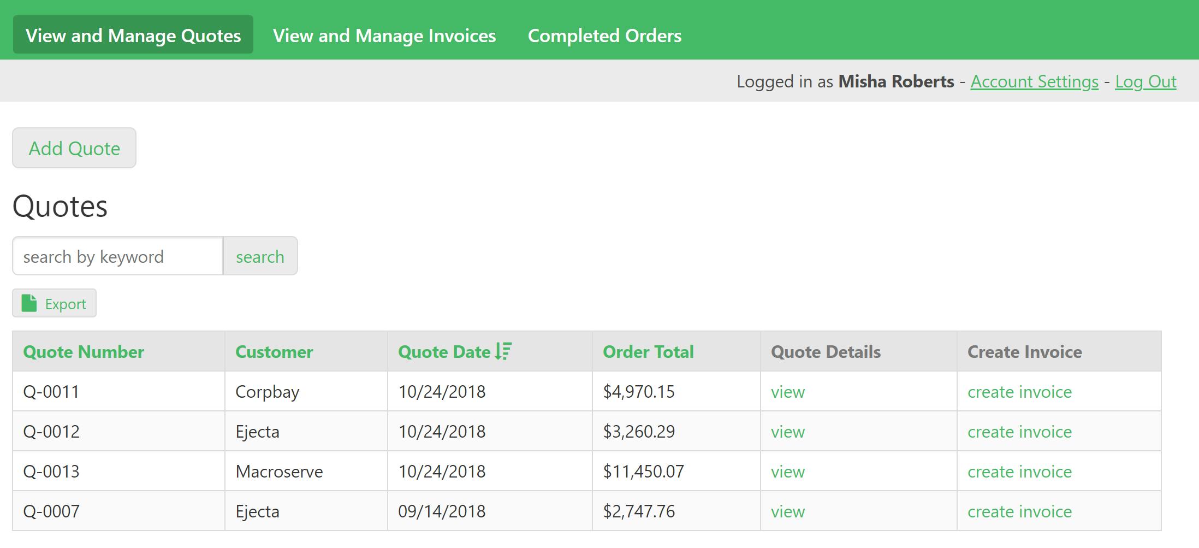Create invoice for quote Q-0013

pos(1019,472)
